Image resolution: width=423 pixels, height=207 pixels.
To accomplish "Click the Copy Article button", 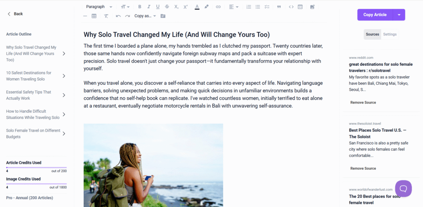I will pyautogui.click(x=375, y=15).
